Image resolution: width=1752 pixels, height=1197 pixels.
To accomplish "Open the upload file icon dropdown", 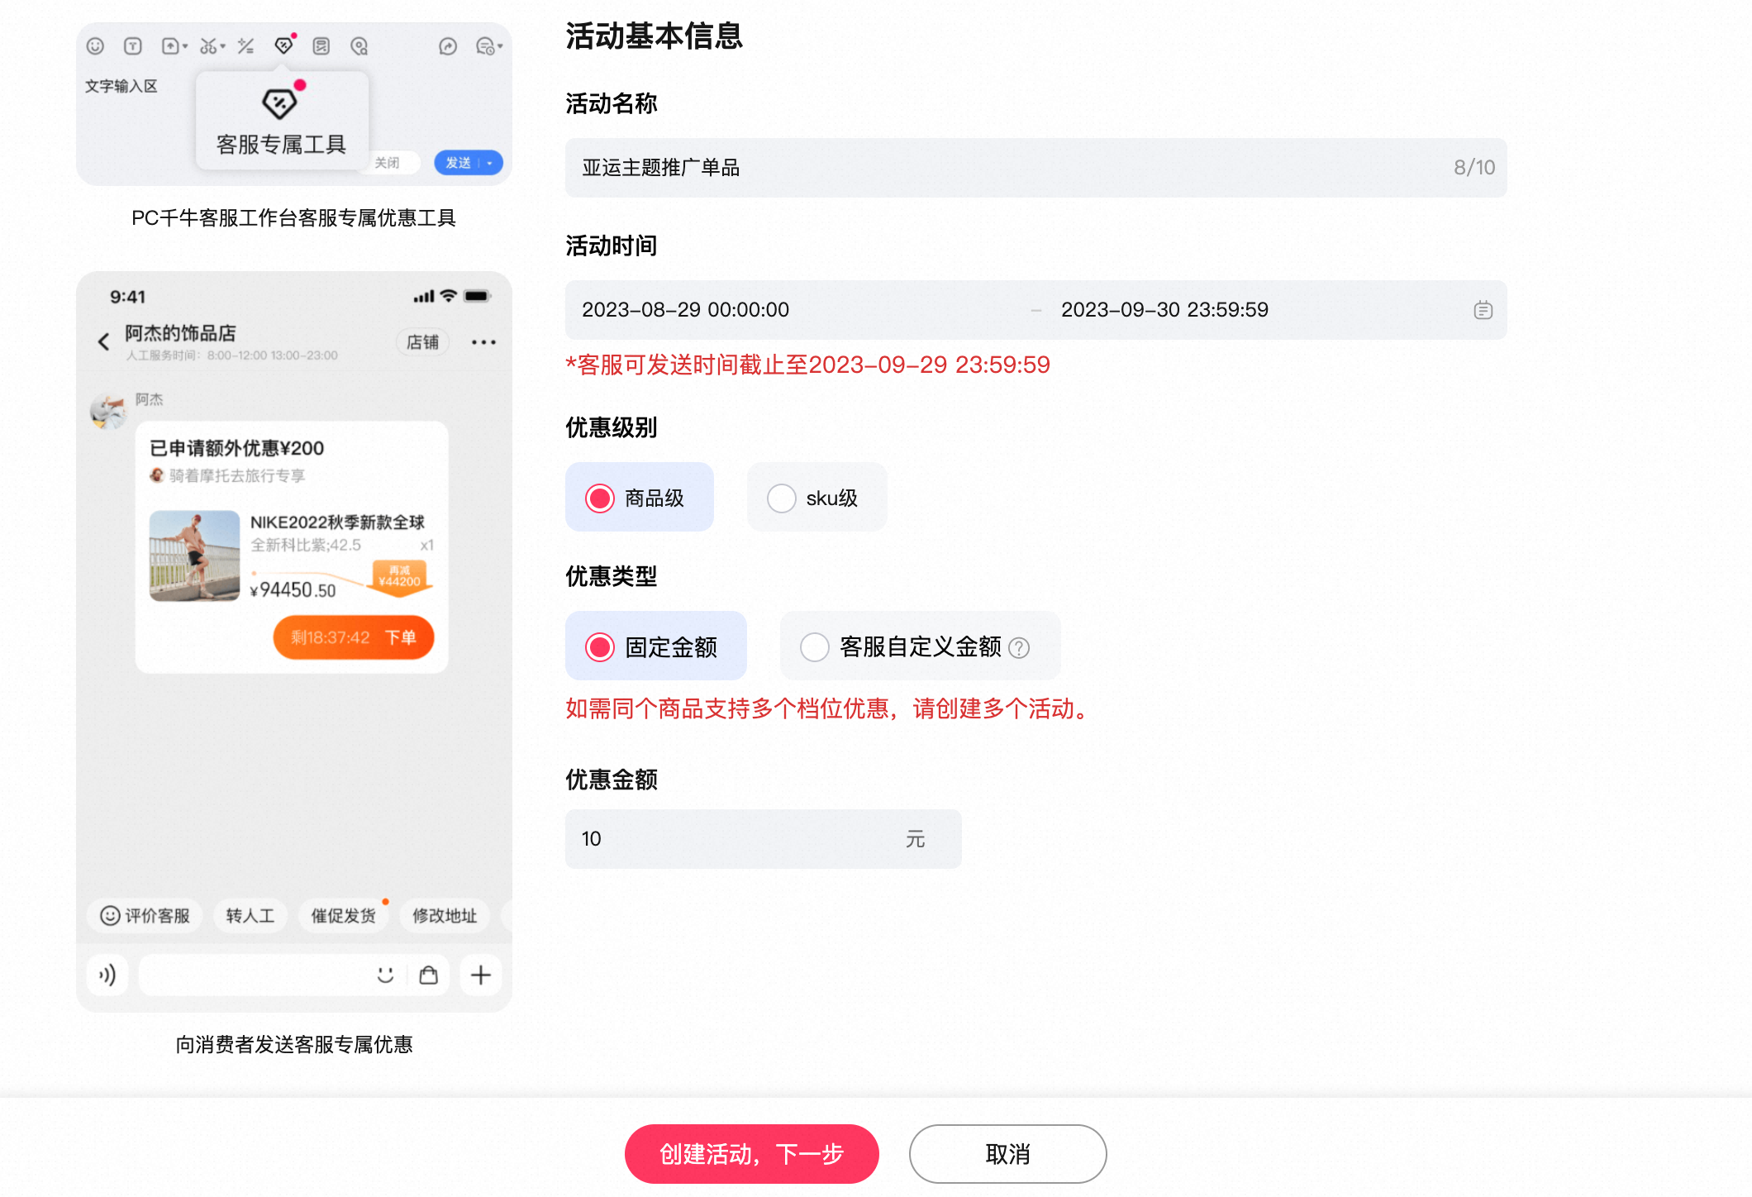I will pos(174,46).
